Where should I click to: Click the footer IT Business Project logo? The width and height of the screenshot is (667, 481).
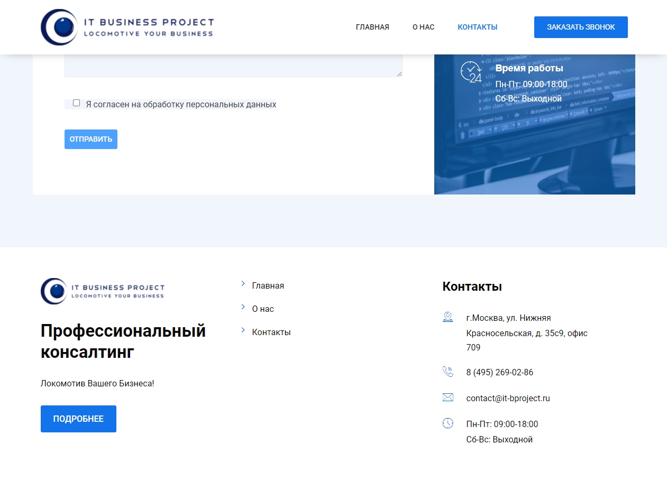tap(103, 291)
